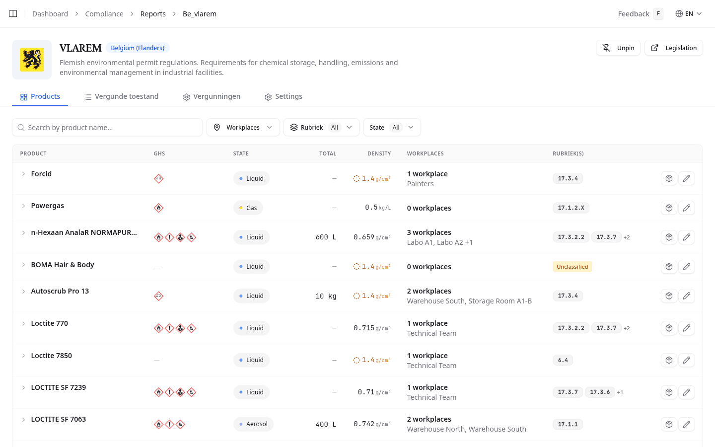Expand the Autoscrub Pro 13 row
The width and height of the screenshot is (715, 447).
point(23,291)
